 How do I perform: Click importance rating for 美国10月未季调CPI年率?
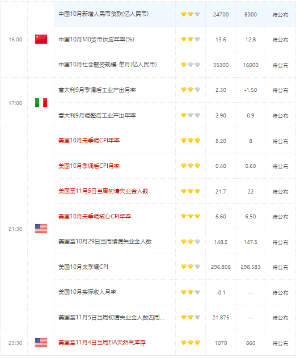click(x=191, y=140)
